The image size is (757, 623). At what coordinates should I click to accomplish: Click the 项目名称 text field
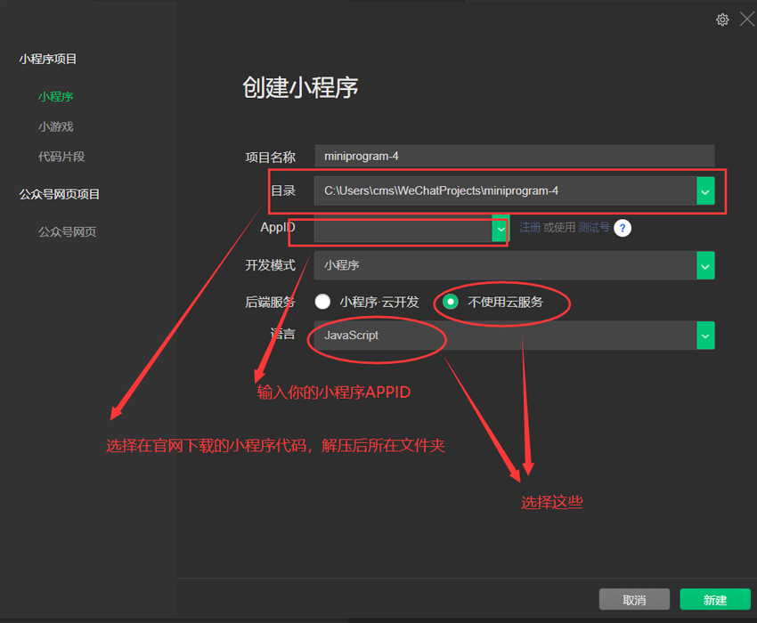[x=514, y=156]
